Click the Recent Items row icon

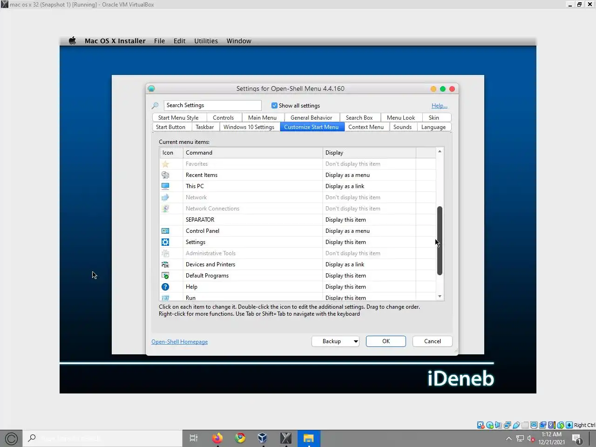(165, 175)
